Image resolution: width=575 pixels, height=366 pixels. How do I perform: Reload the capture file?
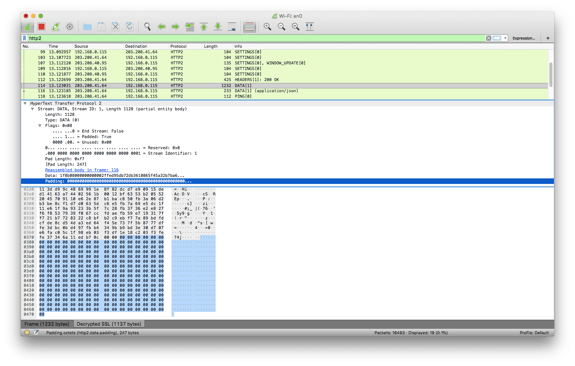[x=130, y=27]
